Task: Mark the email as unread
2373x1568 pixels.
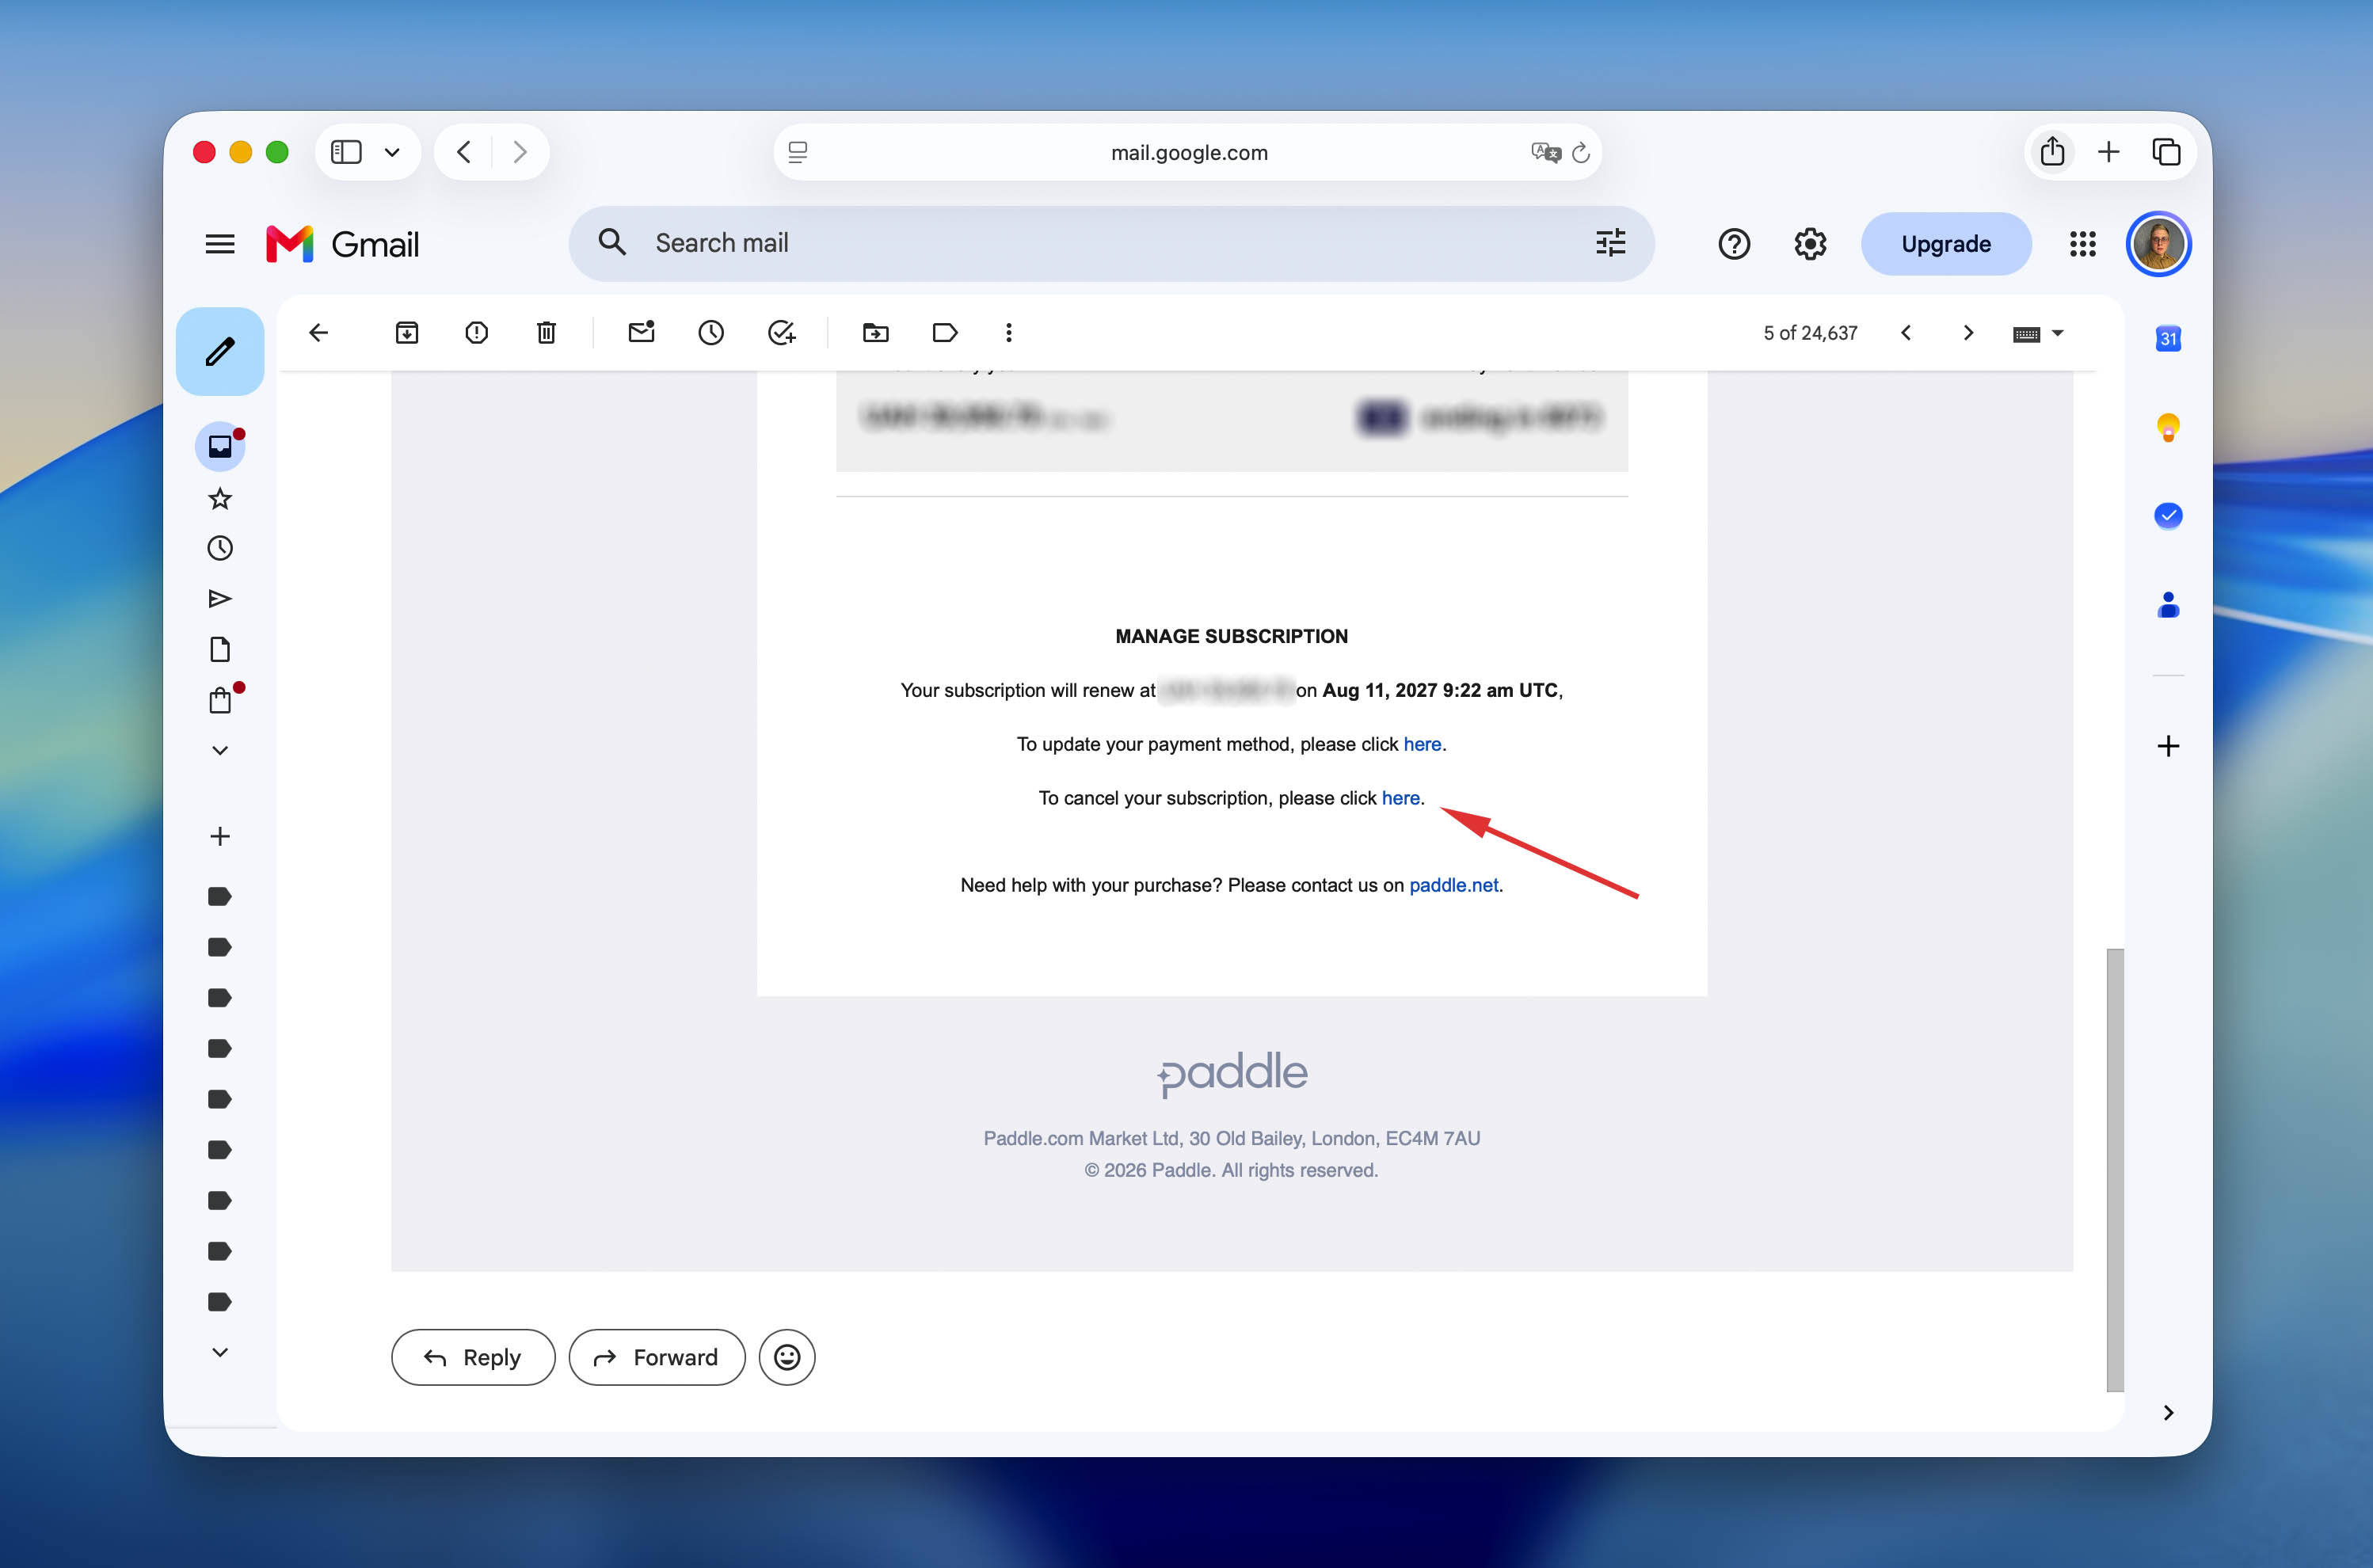Action: 641,332
